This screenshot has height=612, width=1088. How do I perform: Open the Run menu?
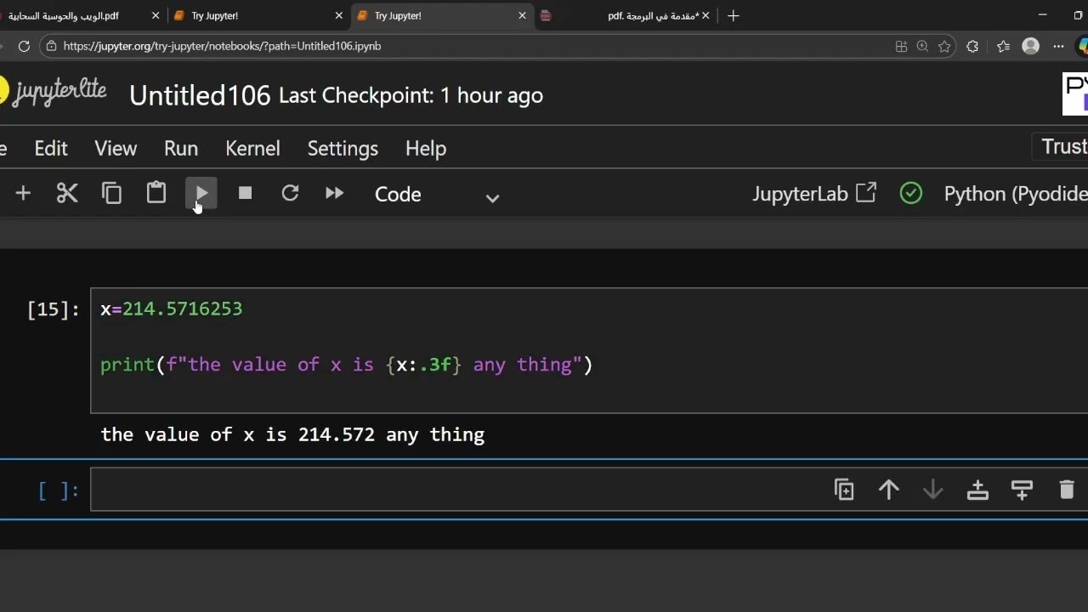coord(181,149)
